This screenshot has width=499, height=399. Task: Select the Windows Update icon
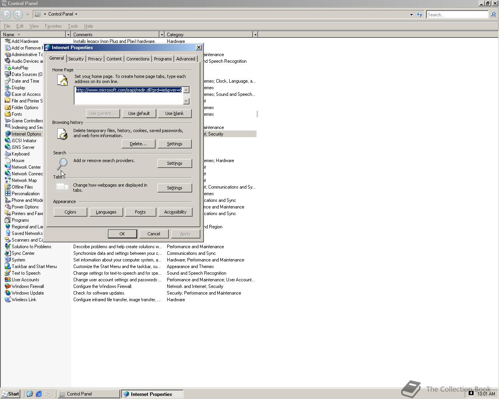pyautogui.click(x=7, y=293)
